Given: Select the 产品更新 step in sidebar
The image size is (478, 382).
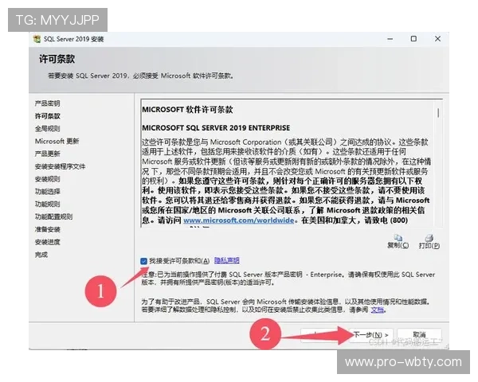Looking at the screenshot, I should click(47, 154).
